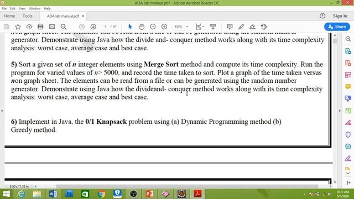Open Create PDF tool in right pane
This screenshot has height=199, width=354.
(x=348, y=63)
